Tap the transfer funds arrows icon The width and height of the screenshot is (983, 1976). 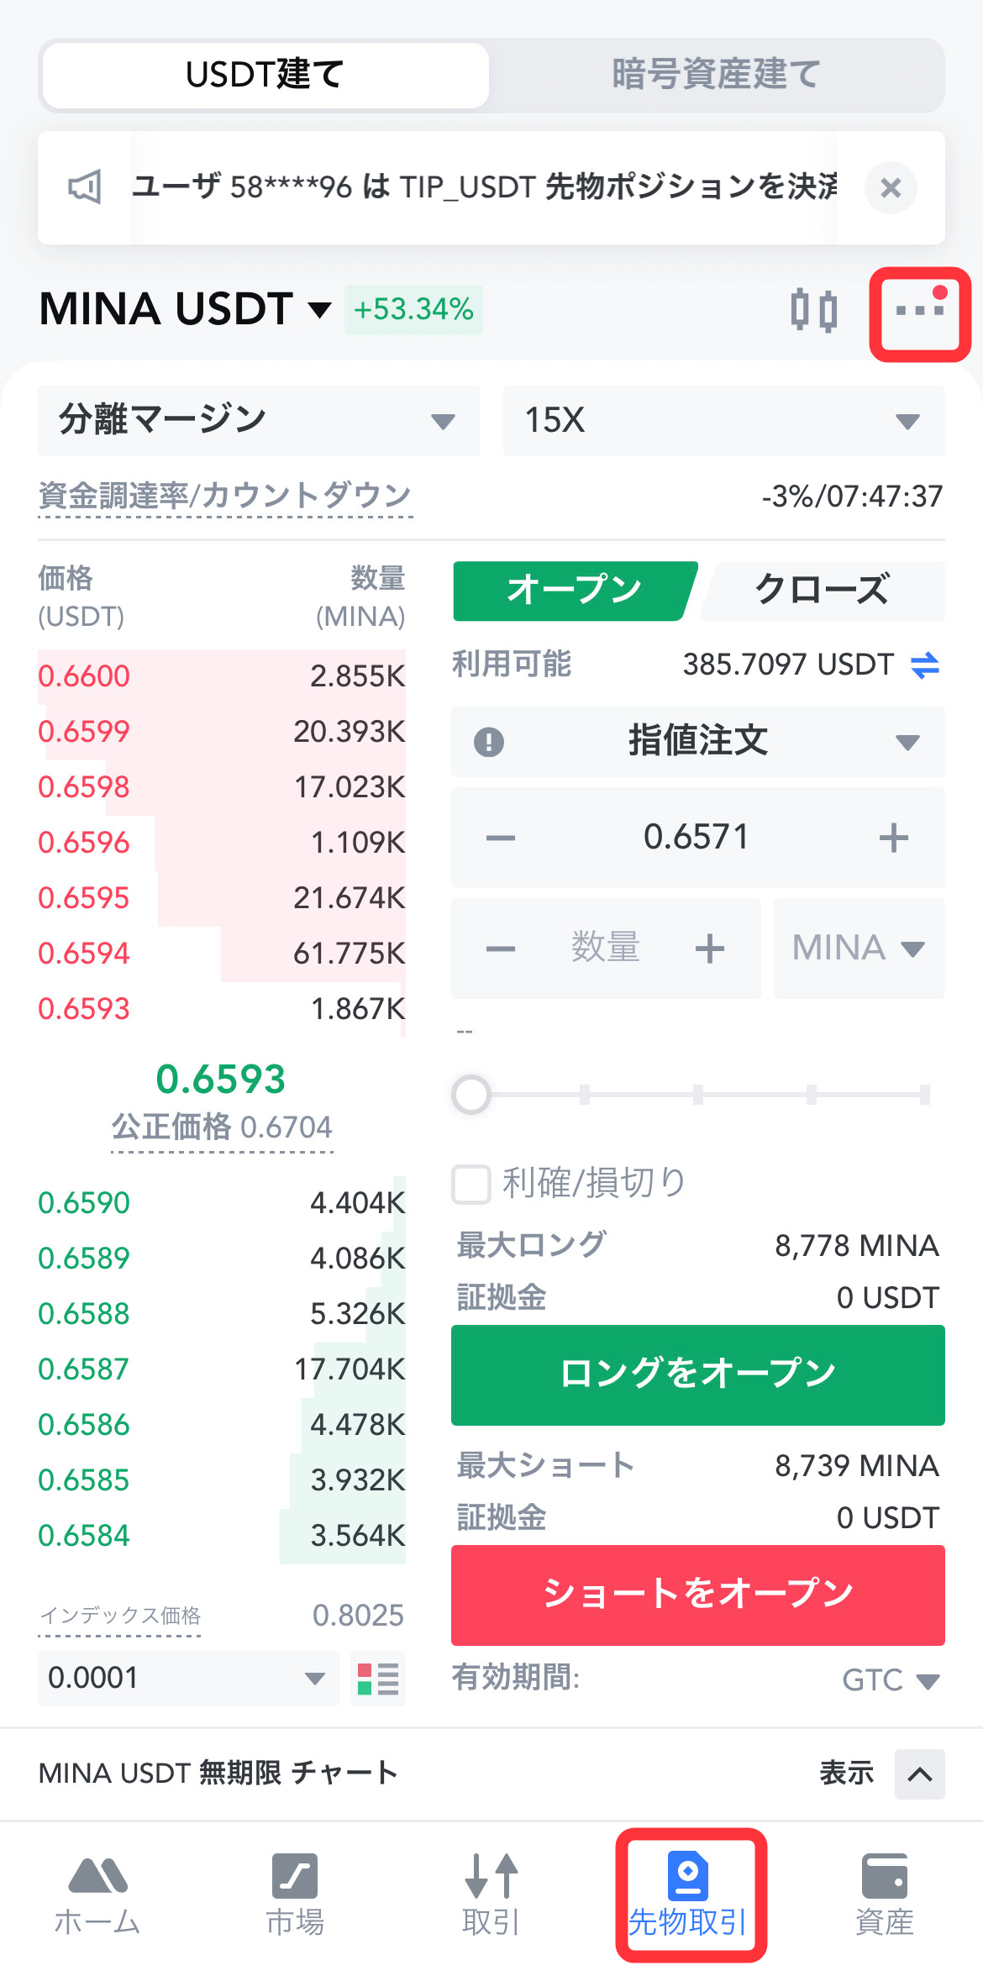tap(924, 665)
